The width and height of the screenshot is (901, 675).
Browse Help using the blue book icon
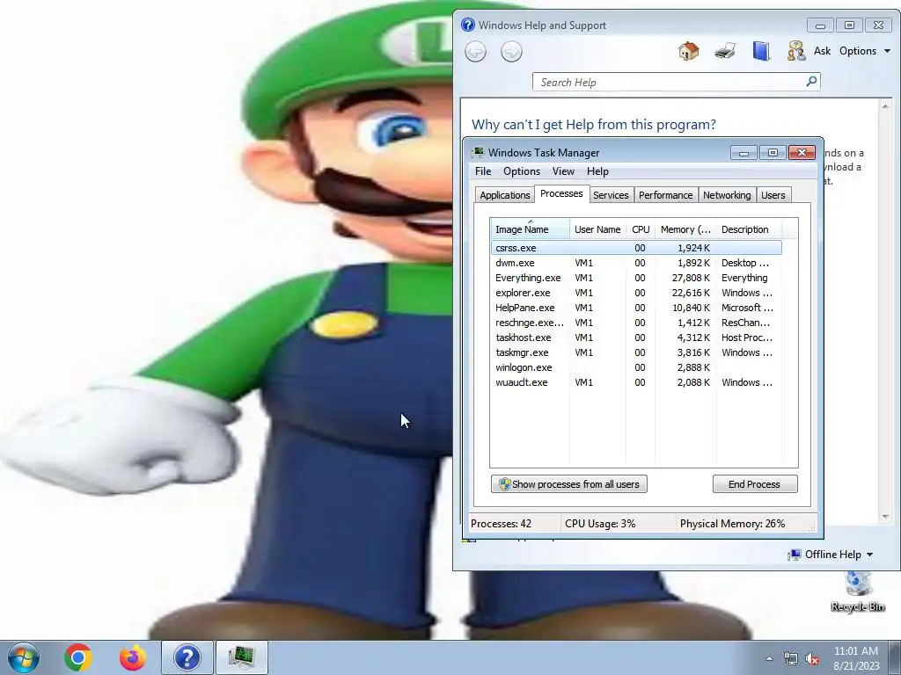[x=761, y=51]
